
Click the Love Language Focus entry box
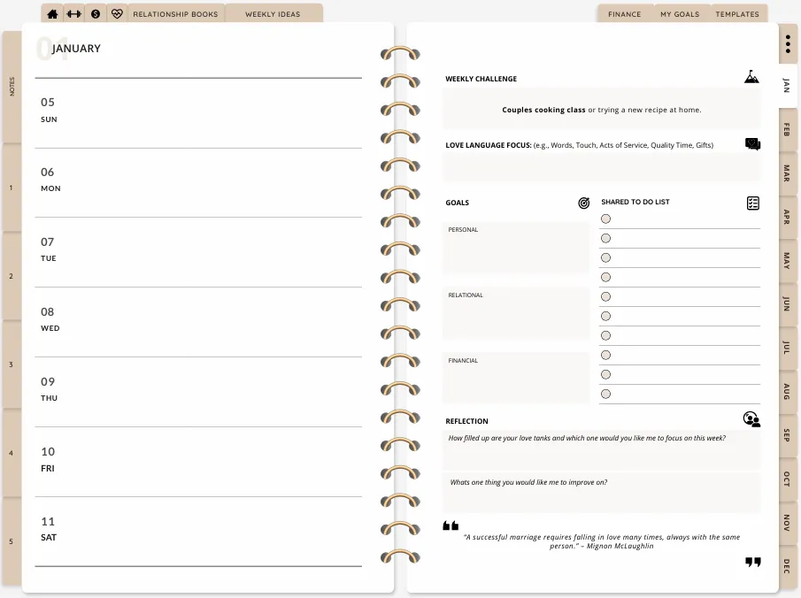602,167
